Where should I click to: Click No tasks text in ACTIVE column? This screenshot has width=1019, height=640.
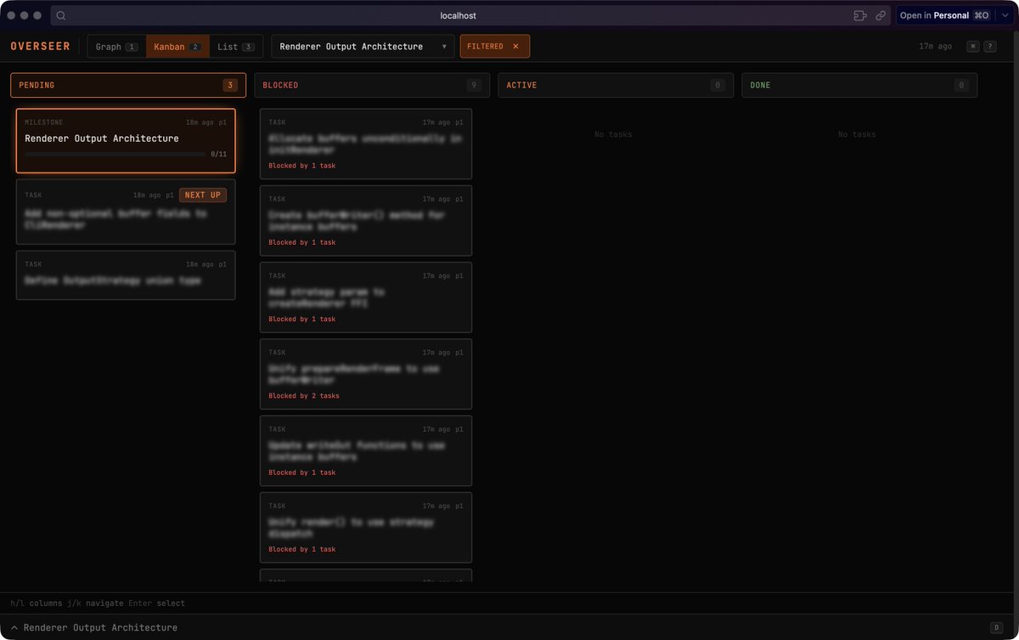[613, 134]
